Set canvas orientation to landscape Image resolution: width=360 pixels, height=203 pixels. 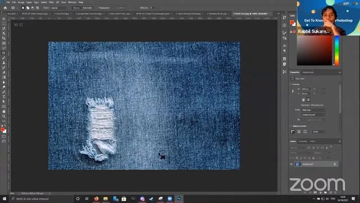308,100
